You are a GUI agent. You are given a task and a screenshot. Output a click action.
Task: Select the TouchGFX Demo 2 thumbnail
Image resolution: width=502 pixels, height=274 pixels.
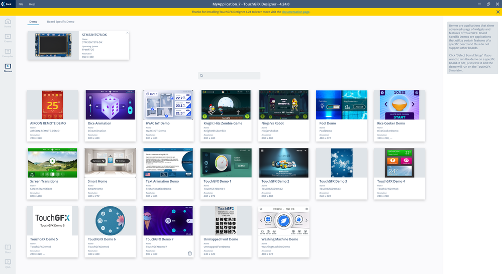pos(283,163)
